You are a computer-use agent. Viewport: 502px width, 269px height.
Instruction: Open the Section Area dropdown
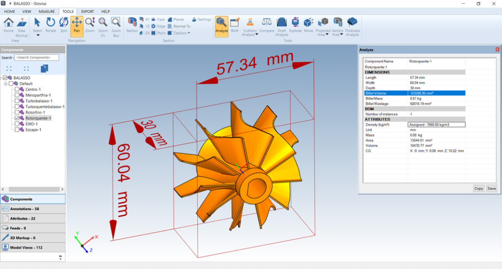[x=342, y=35]
